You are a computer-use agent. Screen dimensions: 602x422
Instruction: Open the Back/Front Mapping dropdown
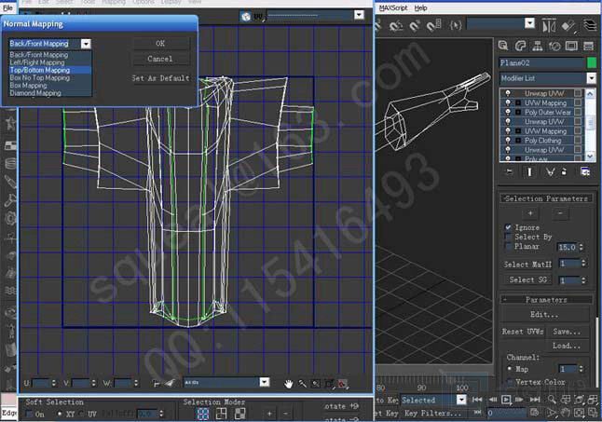pyautogui.click(x=86, y=43)
